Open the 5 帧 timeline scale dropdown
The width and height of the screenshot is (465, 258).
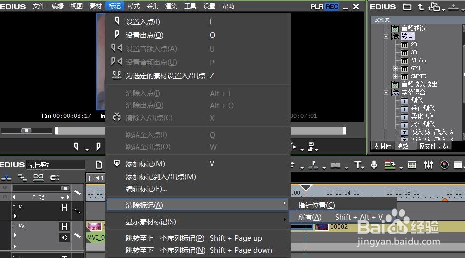[x=63, y=197]
